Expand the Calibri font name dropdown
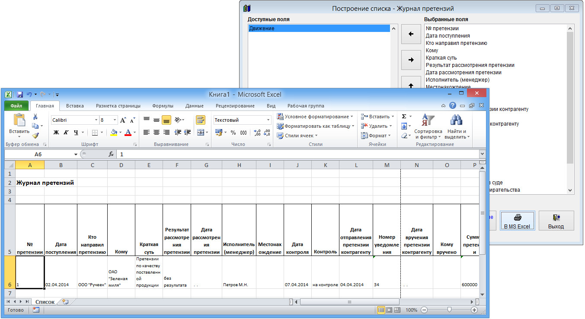Screen dimensions: 585x319 (x=96, y=120)
